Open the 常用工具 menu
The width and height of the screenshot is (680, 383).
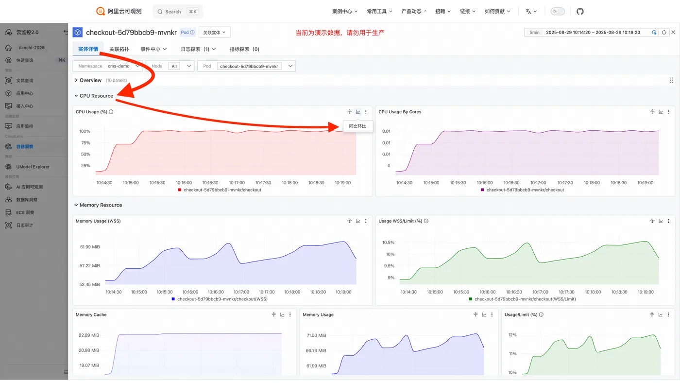380,11
